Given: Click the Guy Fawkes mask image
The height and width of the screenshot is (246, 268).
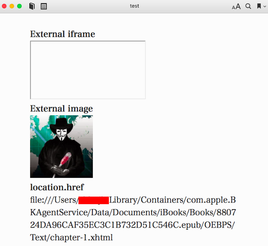Looking at the screenshot, I should click(x=62, y=146).
